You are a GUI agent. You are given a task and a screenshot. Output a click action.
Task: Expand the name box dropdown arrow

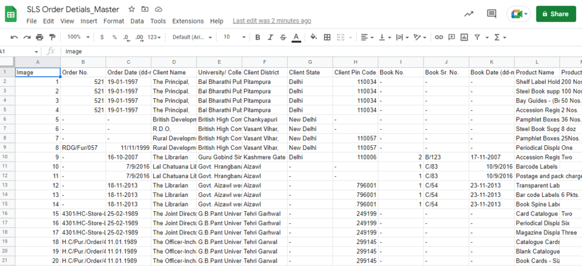[x=36, y=52]
